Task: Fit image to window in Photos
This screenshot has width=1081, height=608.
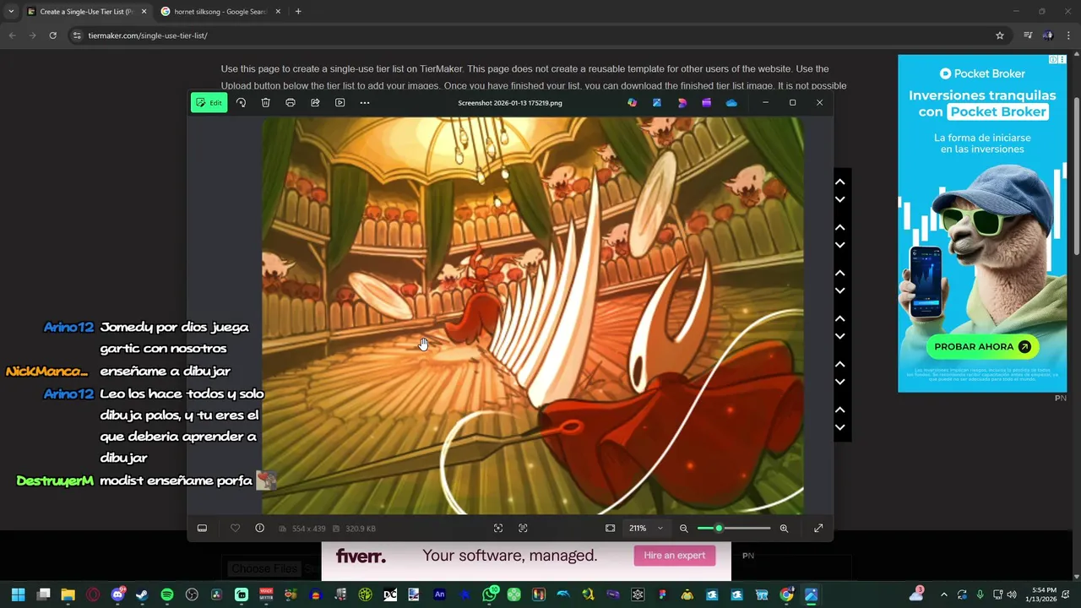Action: [610, 529]
